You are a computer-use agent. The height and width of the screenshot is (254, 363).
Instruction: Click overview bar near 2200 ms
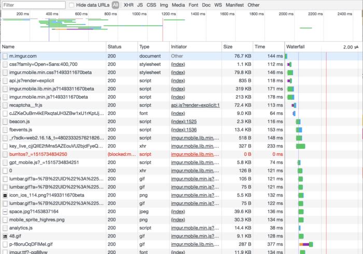pyautogui.click(x=306, y=28)
